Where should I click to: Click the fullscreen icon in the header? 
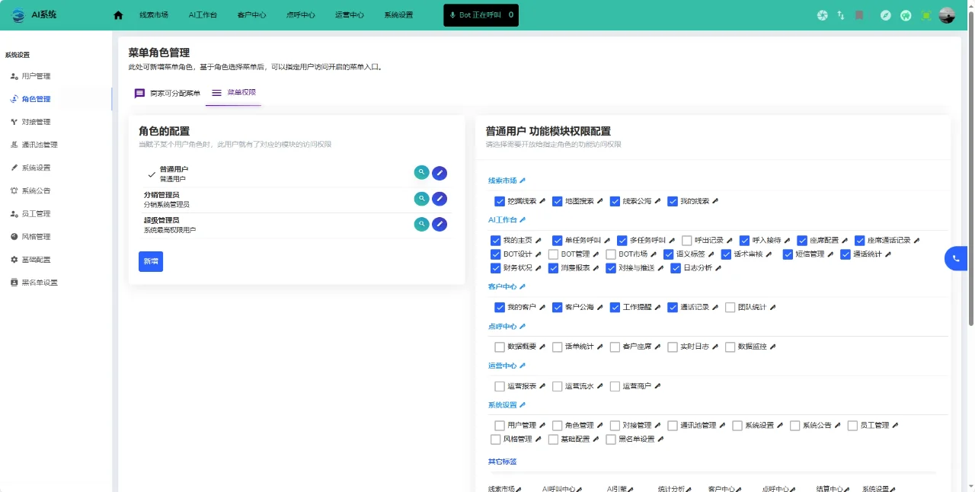(926, 15)
